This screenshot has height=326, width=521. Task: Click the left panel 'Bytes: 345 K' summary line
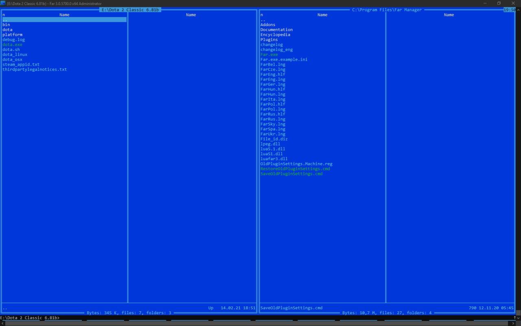coord(129,313)
